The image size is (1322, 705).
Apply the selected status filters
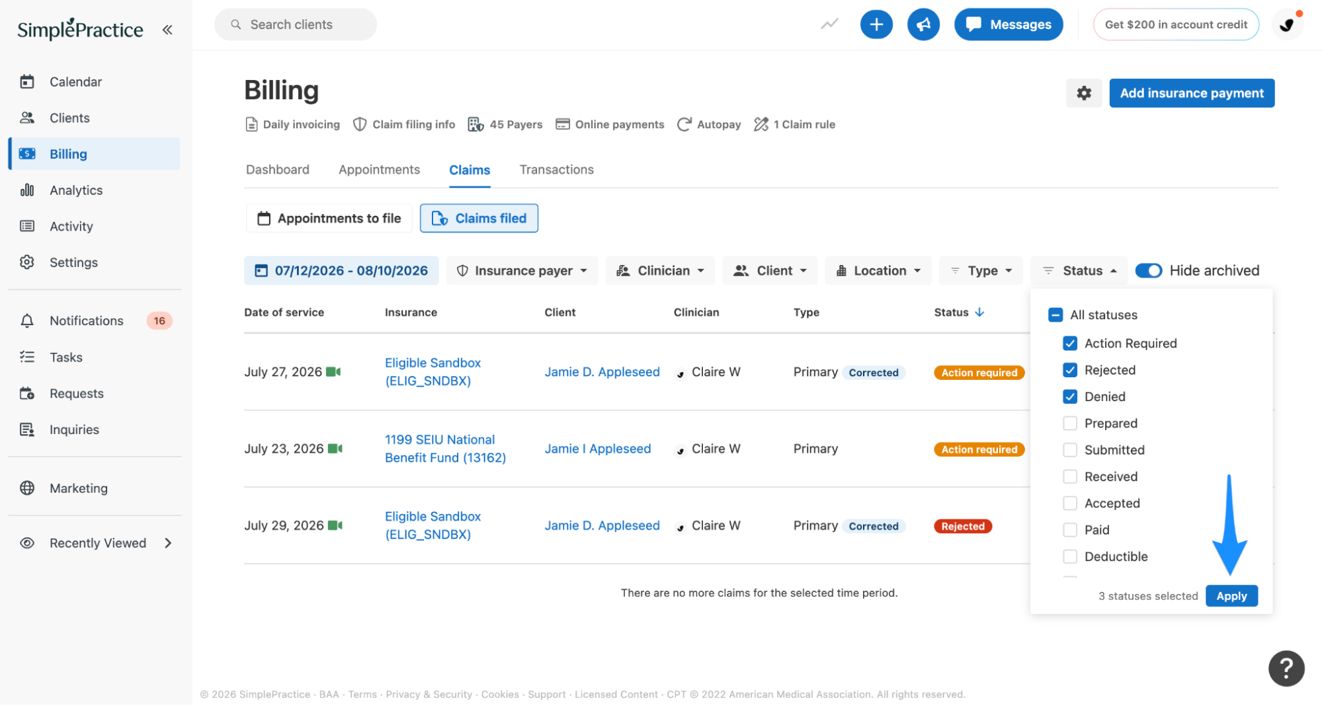click(1231, 596)
